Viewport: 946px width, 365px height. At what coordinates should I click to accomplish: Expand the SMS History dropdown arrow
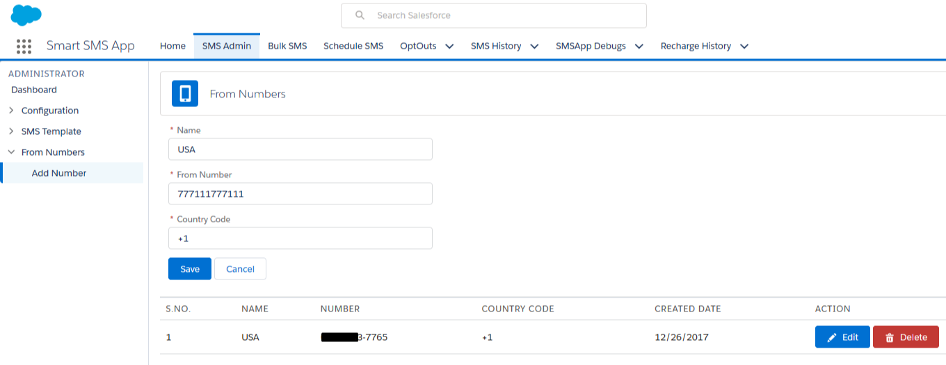click(x=534, y=47)
